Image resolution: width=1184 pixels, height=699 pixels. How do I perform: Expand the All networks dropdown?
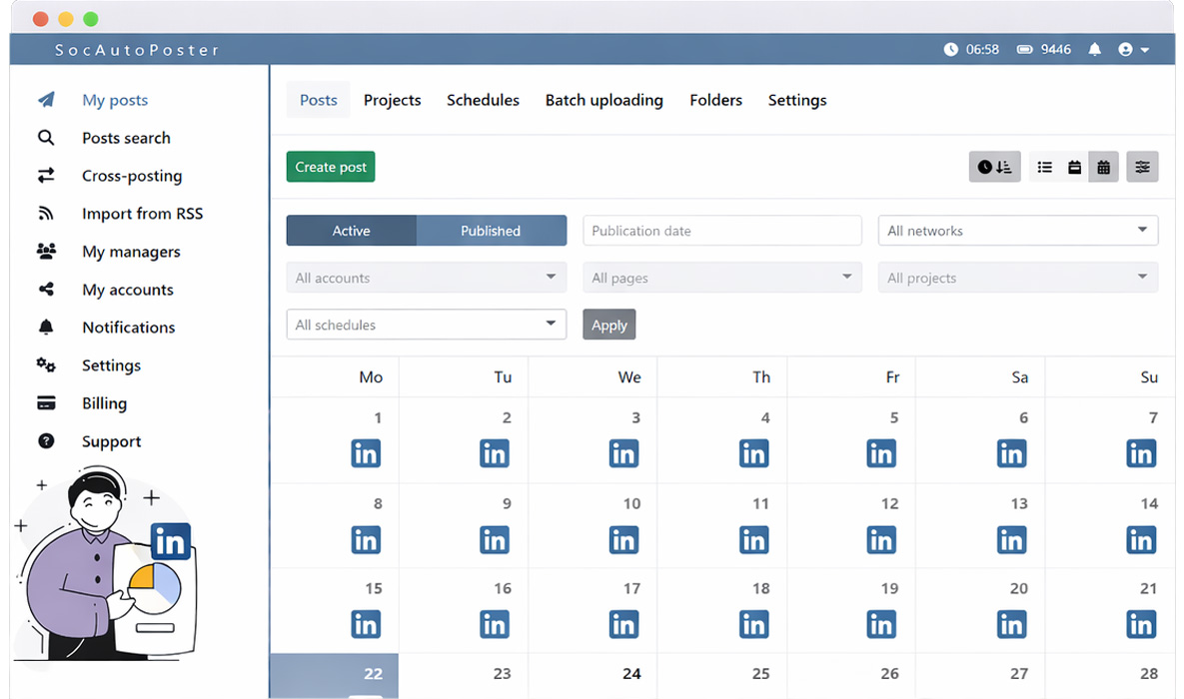point(1017,231)
